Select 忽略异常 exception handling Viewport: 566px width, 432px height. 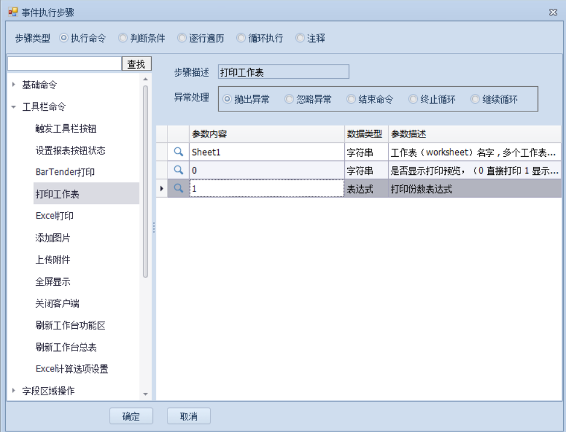point(289,100)
